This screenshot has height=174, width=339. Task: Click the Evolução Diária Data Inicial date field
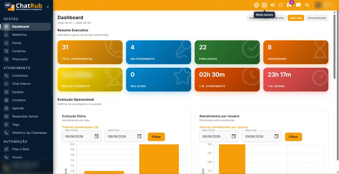pos(82,136)
